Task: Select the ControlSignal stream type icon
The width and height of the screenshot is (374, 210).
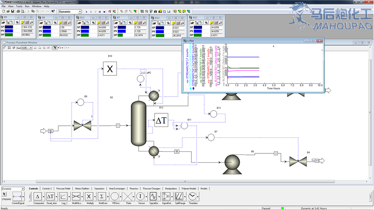Action: (17, 196)
